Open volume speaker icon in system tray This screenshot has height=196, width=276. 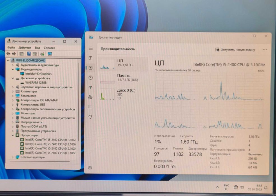[242, 187]
